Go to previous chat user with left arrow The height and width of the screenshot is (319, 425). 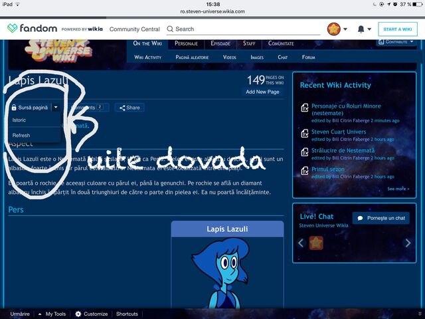[301, 243]
